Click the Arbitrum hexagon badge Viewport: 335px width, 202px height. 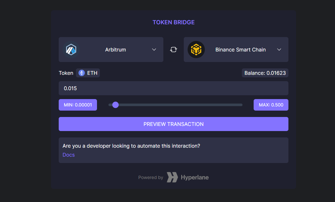click(71, 50)
